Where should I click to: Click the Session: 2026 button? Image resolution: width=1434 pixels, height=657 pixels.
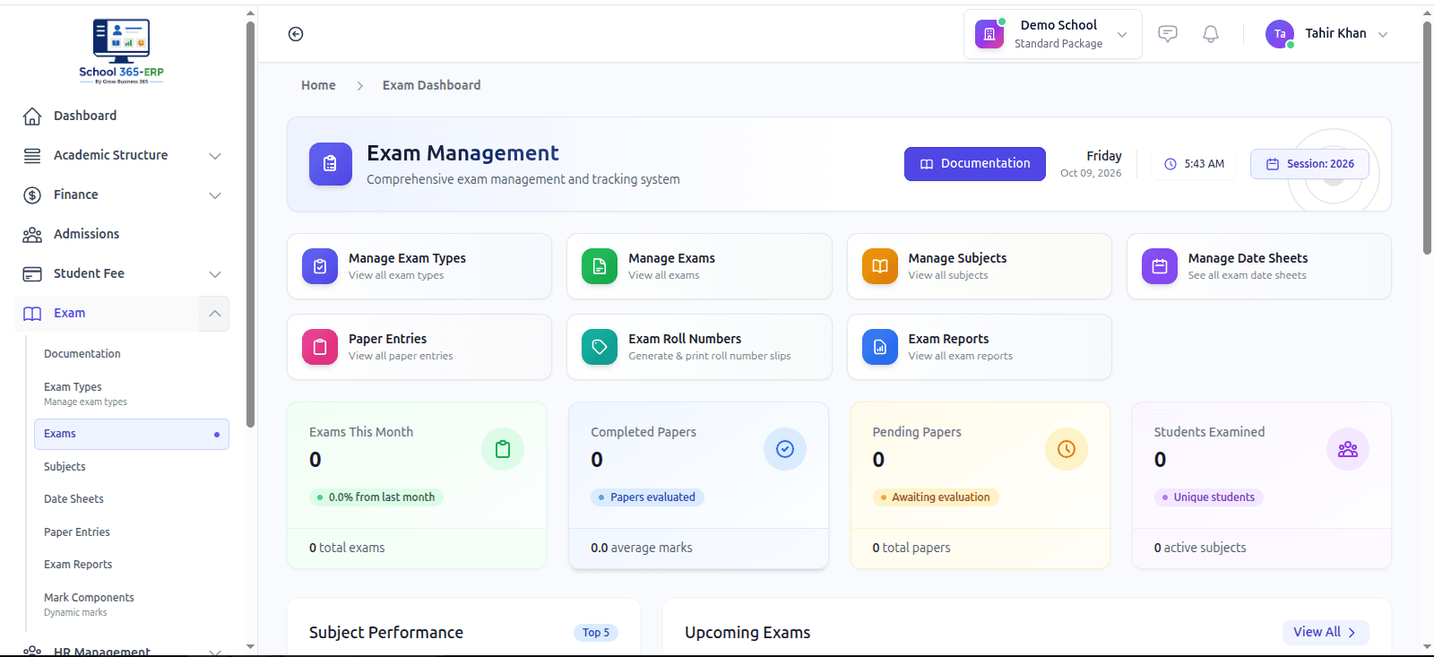(x=1309, y=164)
